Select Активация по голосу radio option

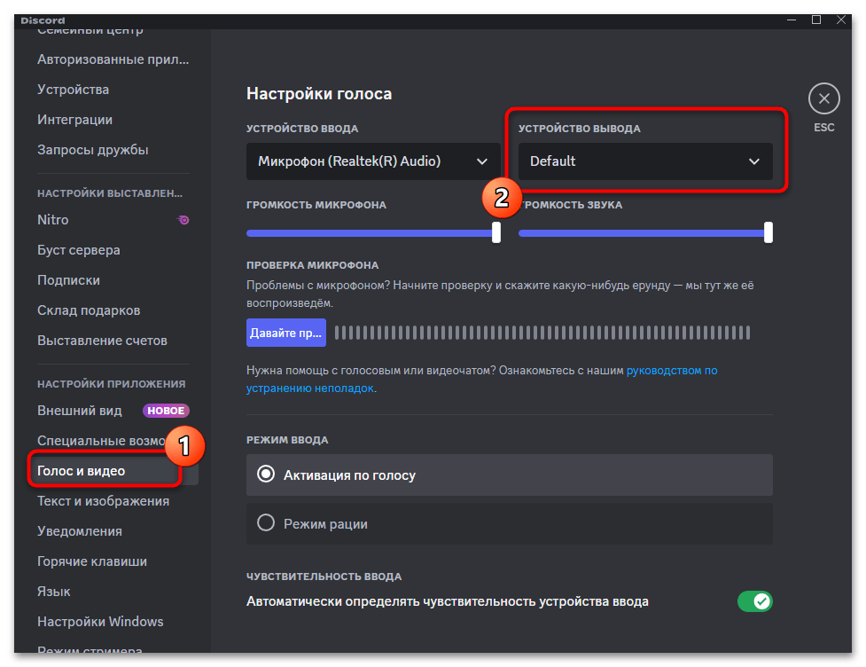(509, 475)
